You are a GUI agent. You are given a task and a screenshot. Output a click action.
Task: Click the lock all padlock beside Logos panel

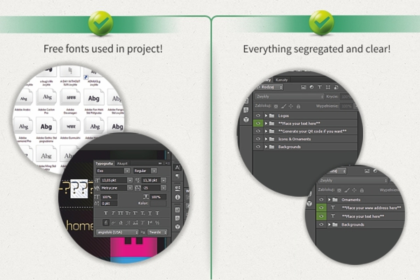click(x=298, y=106)
